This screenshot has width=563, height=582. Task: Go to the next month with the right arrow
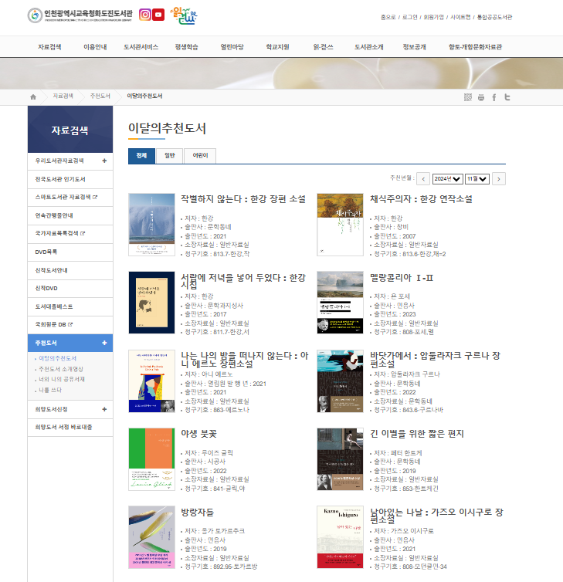[499, 179]
